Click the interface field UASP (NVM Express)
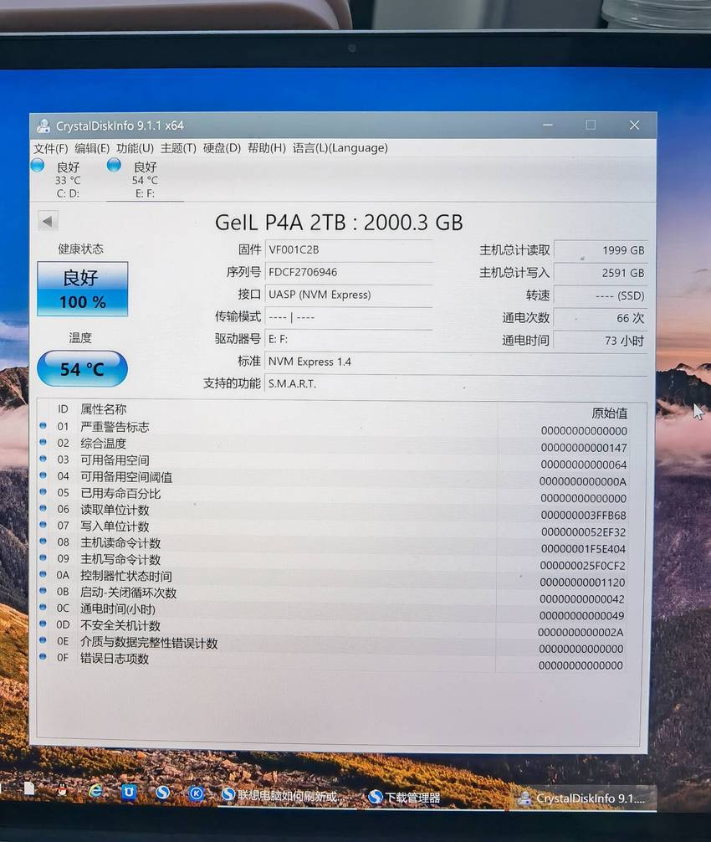The width and height of the screenshot is (711, 842). click(x=349, y=295)
